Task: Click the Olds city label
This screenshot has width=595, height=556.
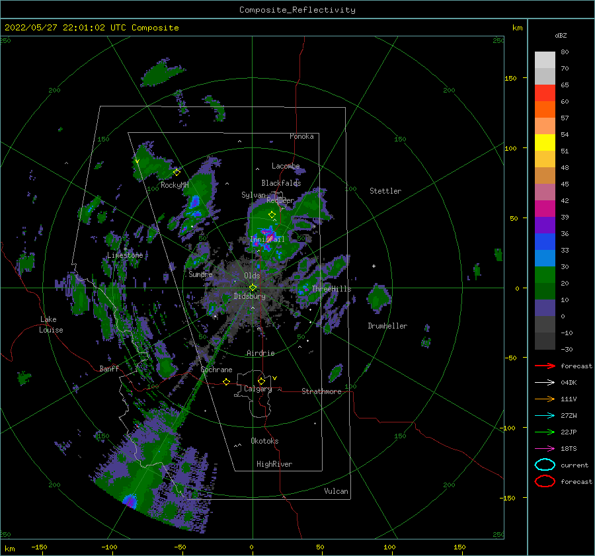Action: coord(252,276)
